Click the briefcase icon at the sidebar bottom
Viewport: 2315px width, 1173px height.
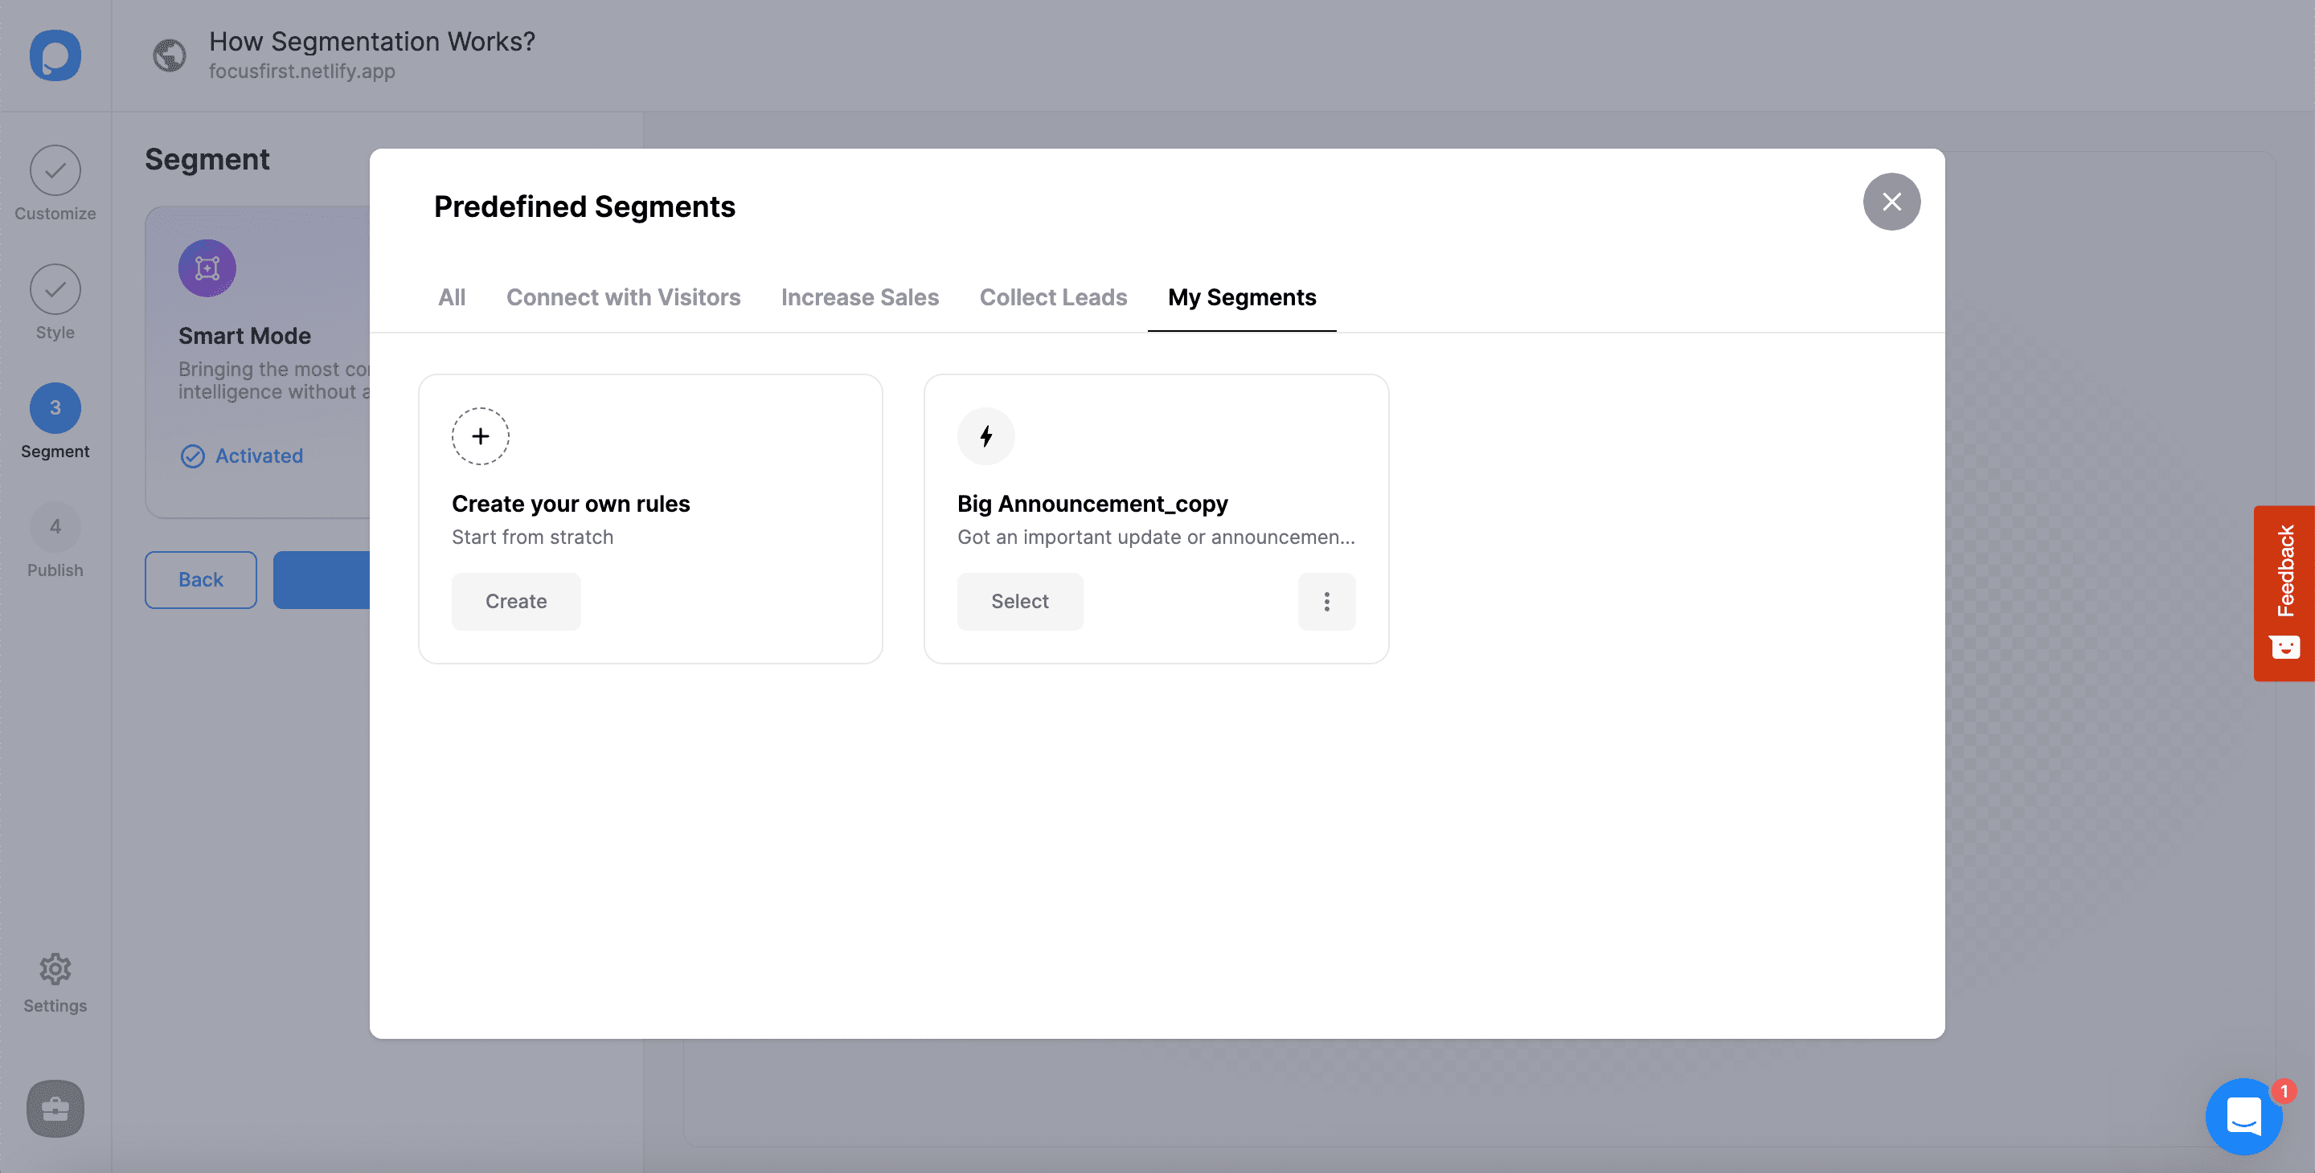coord(55,1110)
